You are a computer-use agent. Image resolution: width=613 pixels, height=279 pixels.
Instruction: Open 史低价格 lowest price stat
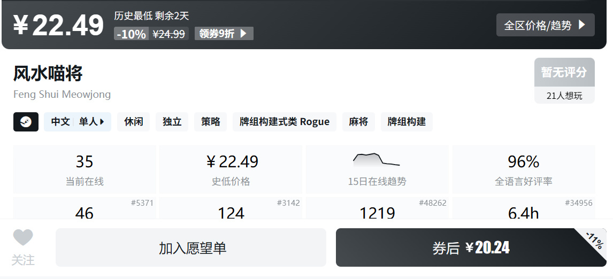click(231, 169)
